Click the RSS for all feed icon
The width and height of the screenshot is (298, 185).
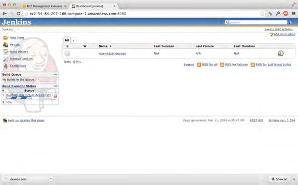(x=199, y=65)
